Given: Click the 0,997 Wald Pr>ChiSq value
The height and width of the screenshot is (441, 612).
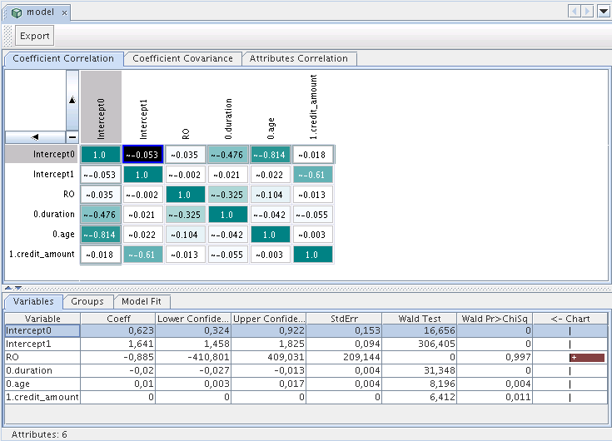Looking at the screenshot, I should [518, 357].
